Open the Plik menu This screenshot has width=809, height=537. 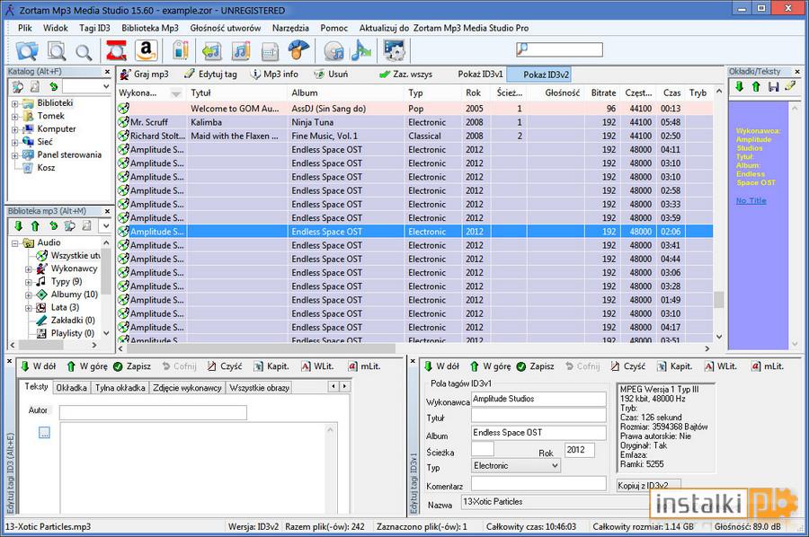[25, 28]
